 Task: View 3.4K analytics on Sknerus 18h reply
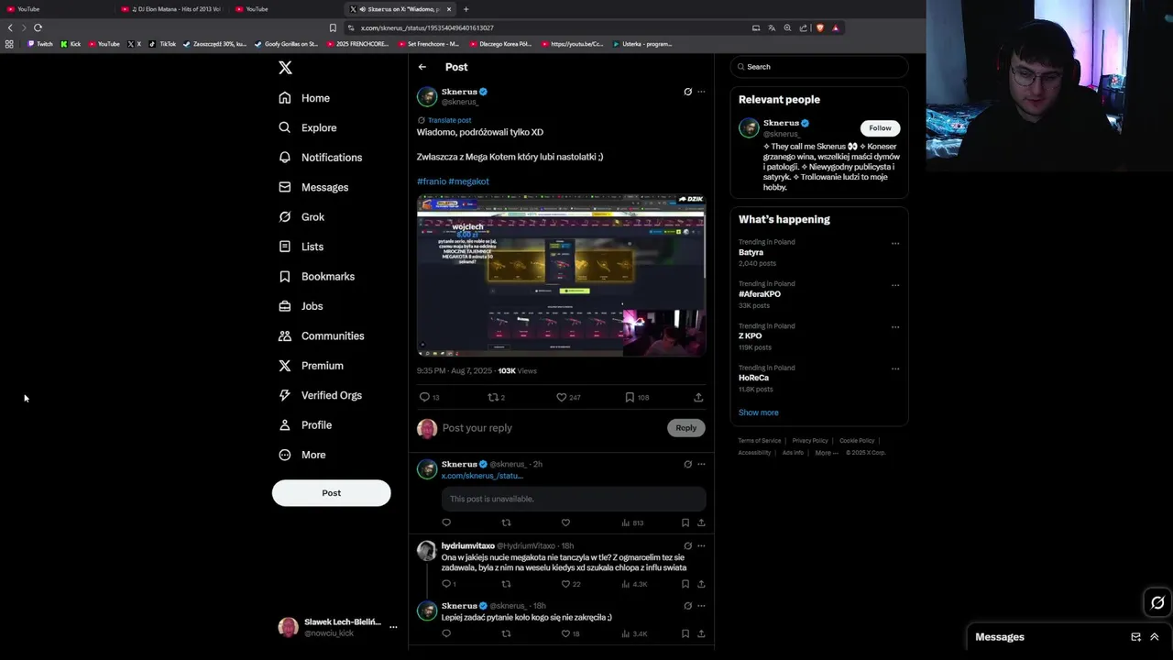(634, 633)
